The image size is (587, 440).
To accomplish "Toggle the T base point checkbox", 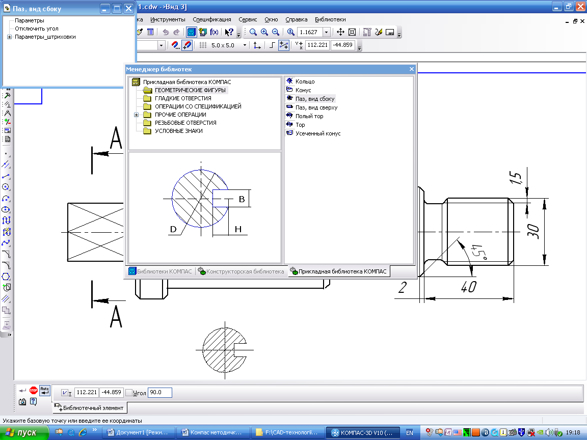I will click(64, 393).
